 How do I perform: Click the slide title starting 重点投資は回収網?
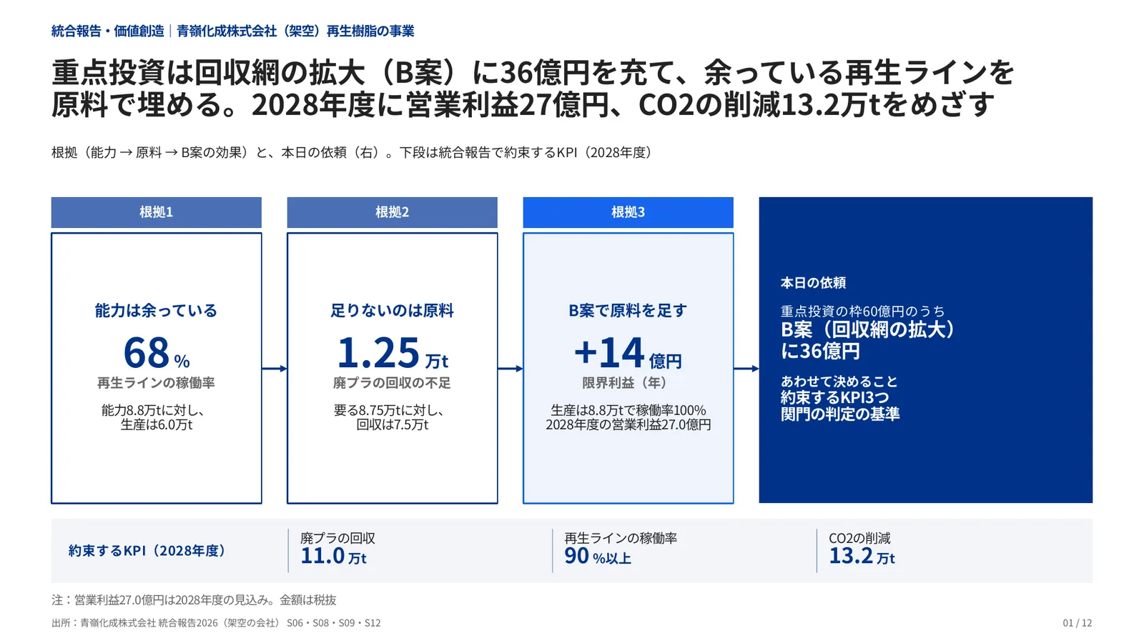533,89
